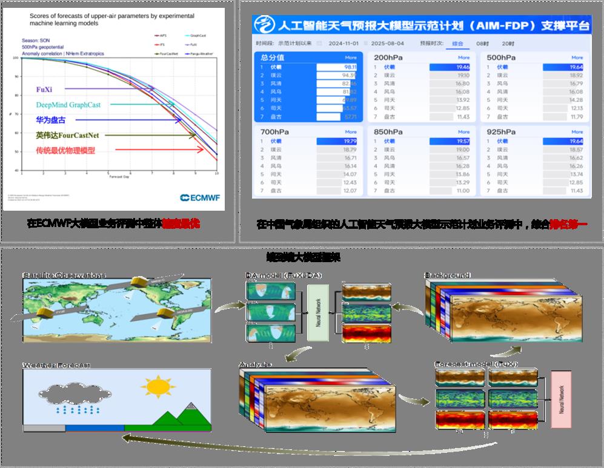
Task: Click the ECMWF logo
Action: [x=200, y=198]
